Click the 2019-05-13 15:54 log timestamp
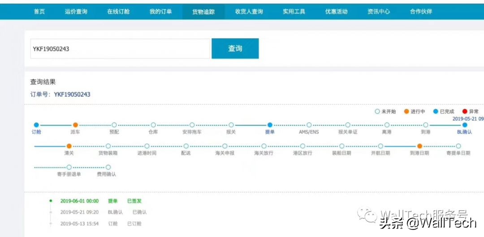Screen dimensions: 484x237 79,224
